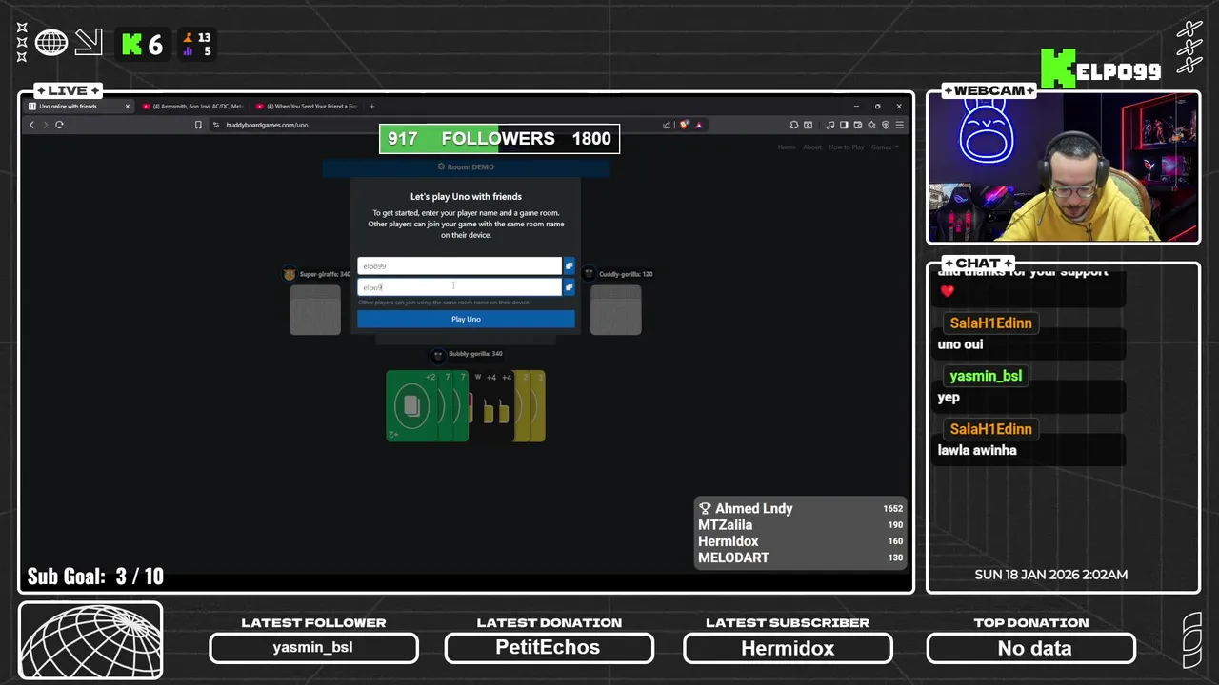Open Brave Rewards triangle icon

699,125
